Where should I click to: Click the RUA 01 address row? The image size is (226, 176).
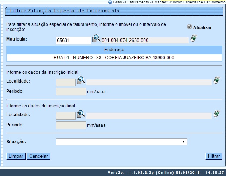coord(114,57)
